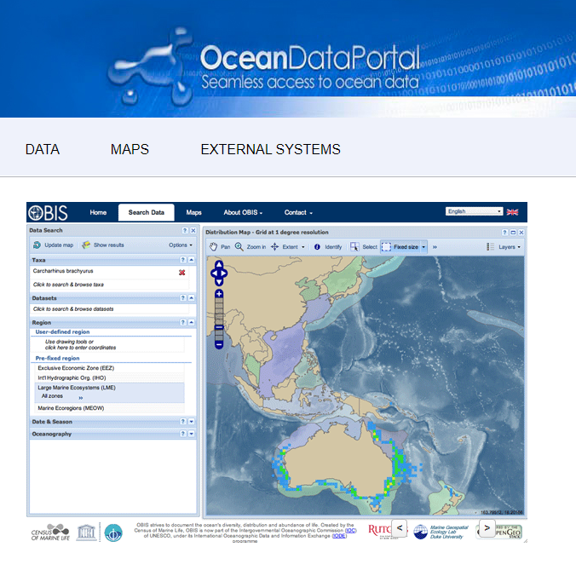Image resolution: width=576 pixels, height=576 pixels.
Task: Expand the Oceanography section
Action: [x=192, y=434]
